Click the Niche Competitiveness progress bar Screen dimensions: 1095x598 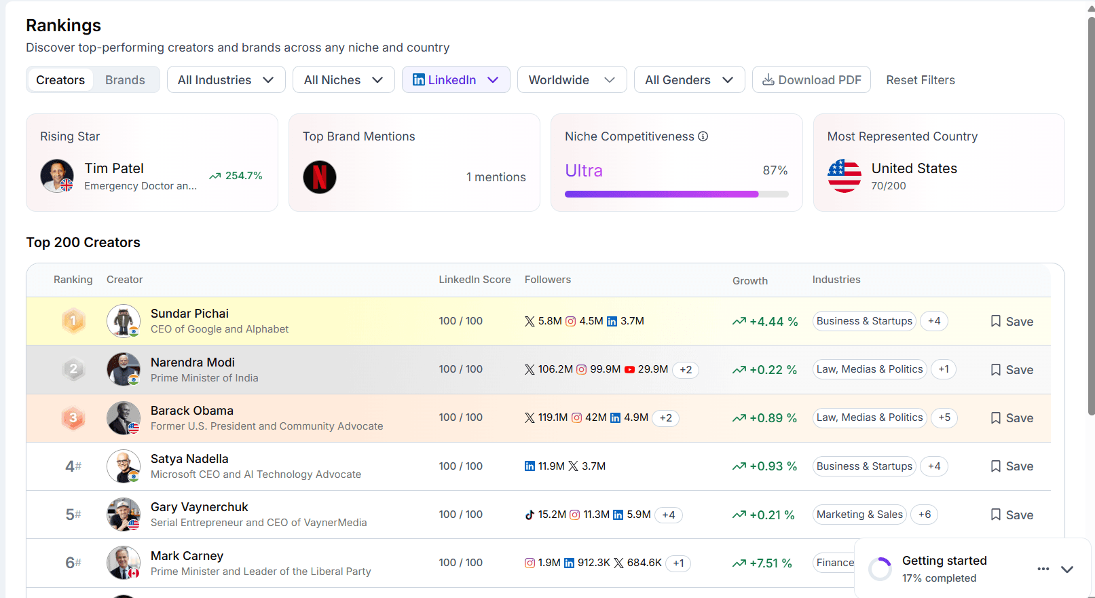pyautogui.click(x=676, y=194)
